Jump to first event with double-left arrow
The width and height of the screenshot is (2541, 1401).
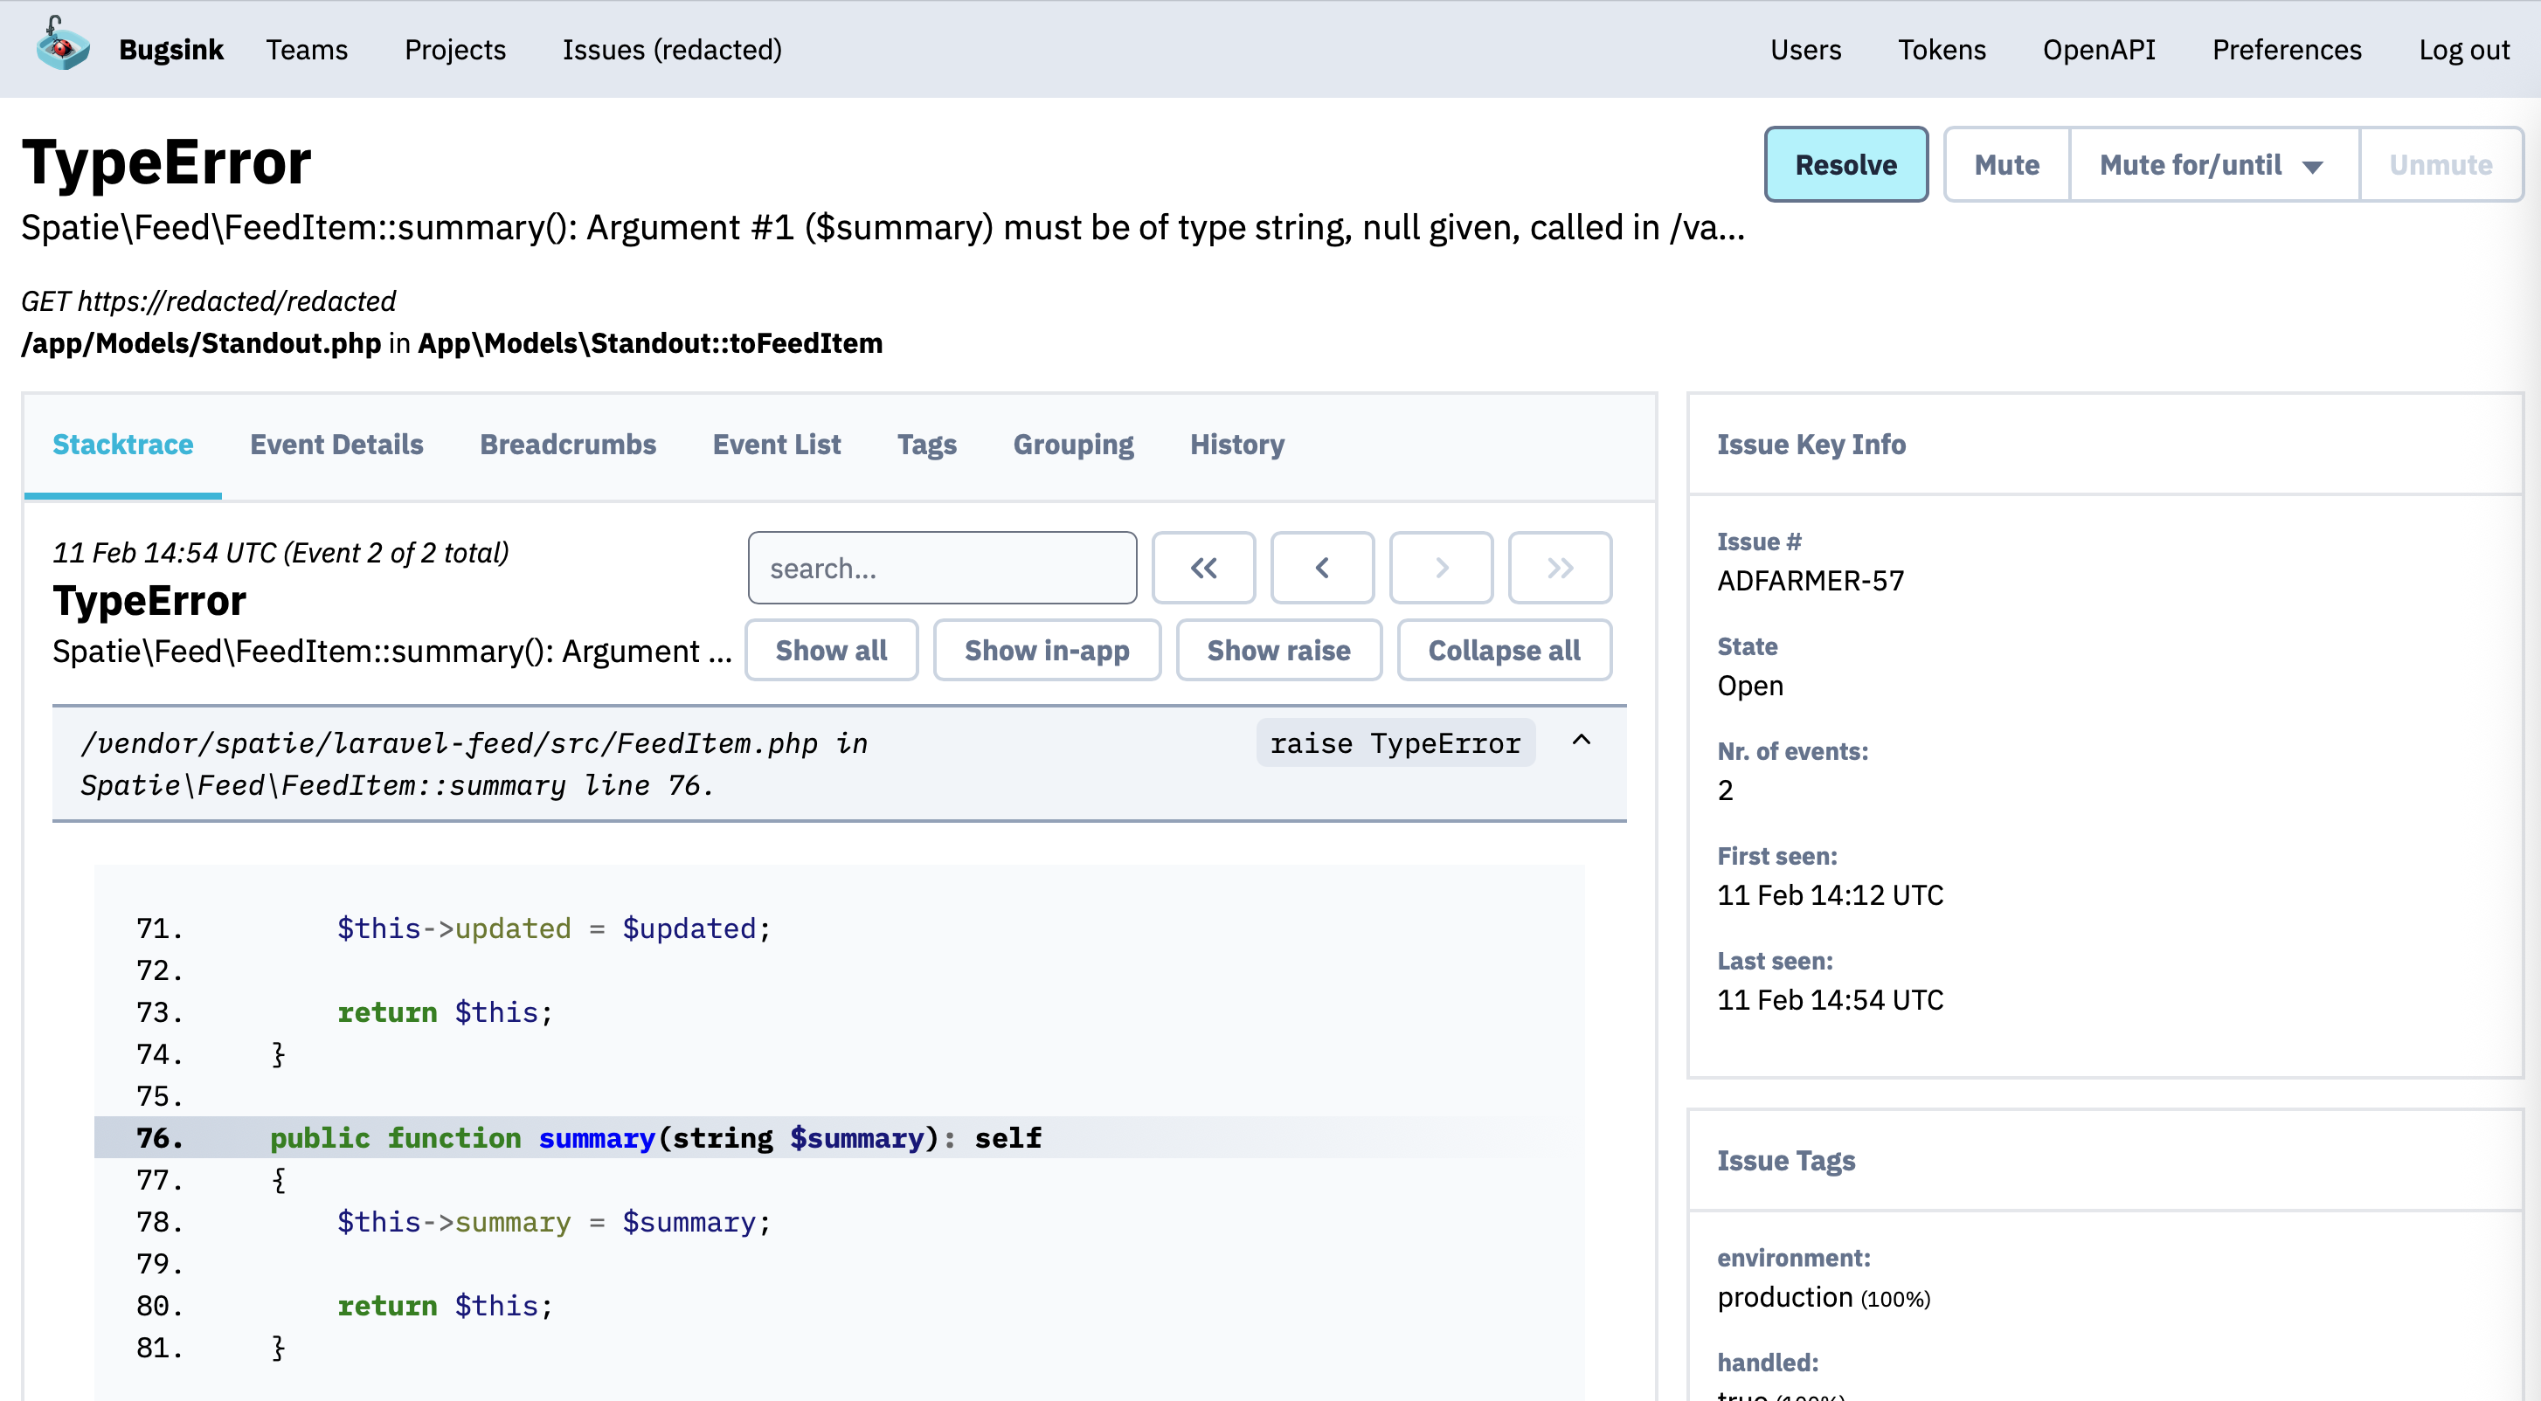[x=1202, y=568]
